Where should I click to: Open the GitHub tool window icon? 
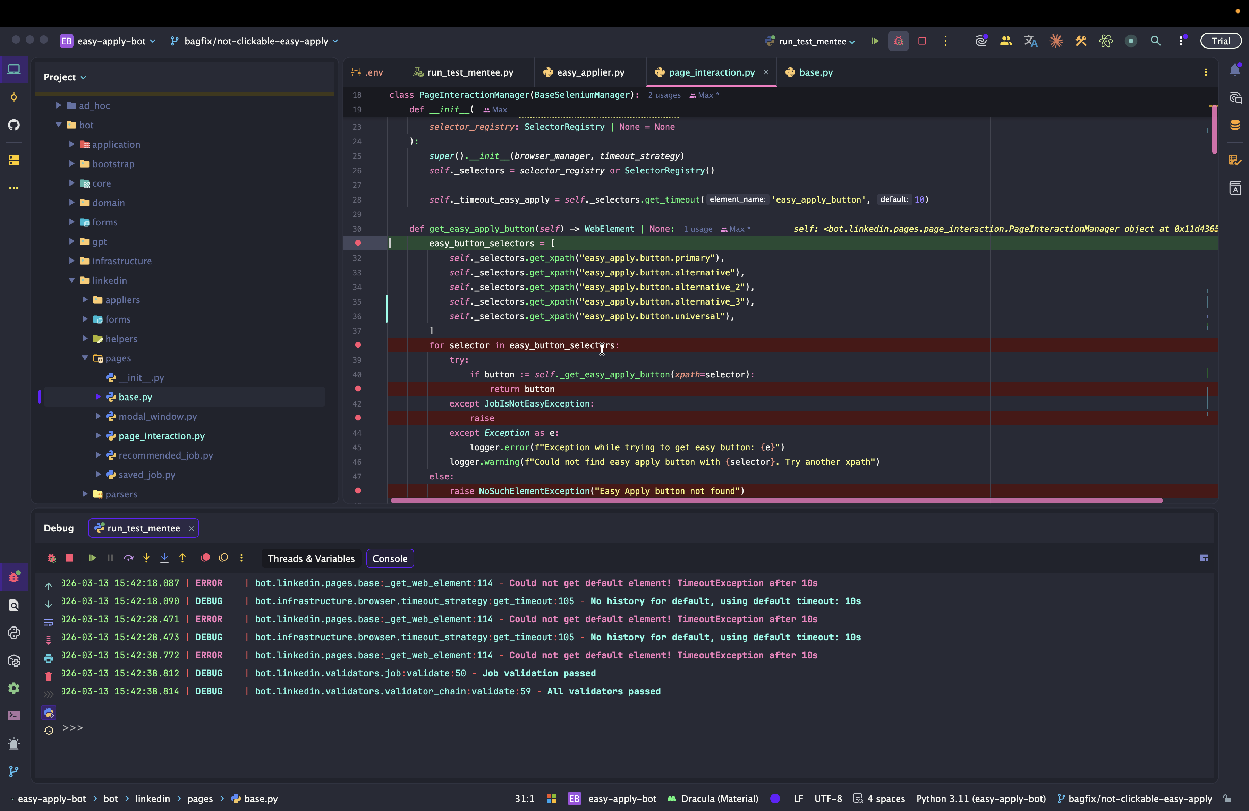tap(14, 125)
